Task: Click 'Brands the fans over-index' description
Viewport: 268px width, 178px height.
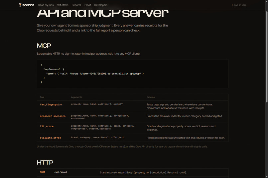Action: click(x=185, y=116)
